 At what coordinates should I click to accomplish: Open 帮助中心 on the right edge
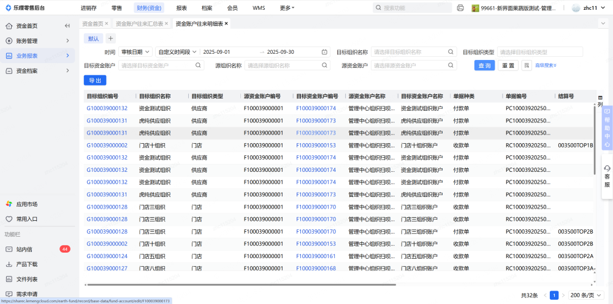[607, 128]
